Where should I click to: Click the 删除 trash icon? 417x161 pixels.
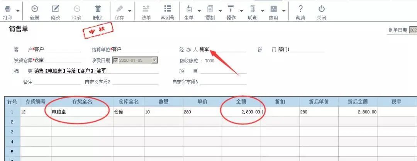pyautogui.click(x=98, y=9)
